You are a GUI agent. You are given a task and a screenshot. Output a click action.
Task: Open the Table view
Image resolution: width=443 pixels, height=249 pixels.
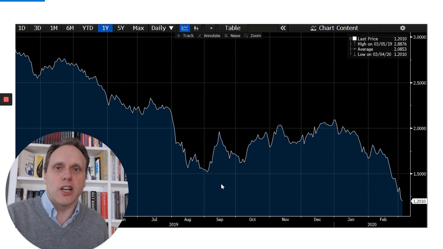(x=233, y=28)
